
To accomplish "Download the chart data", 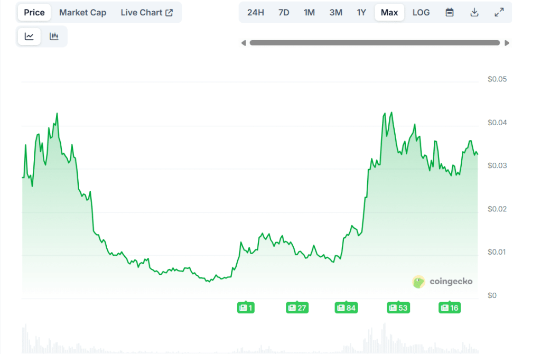I will click(x=474, y=12).
